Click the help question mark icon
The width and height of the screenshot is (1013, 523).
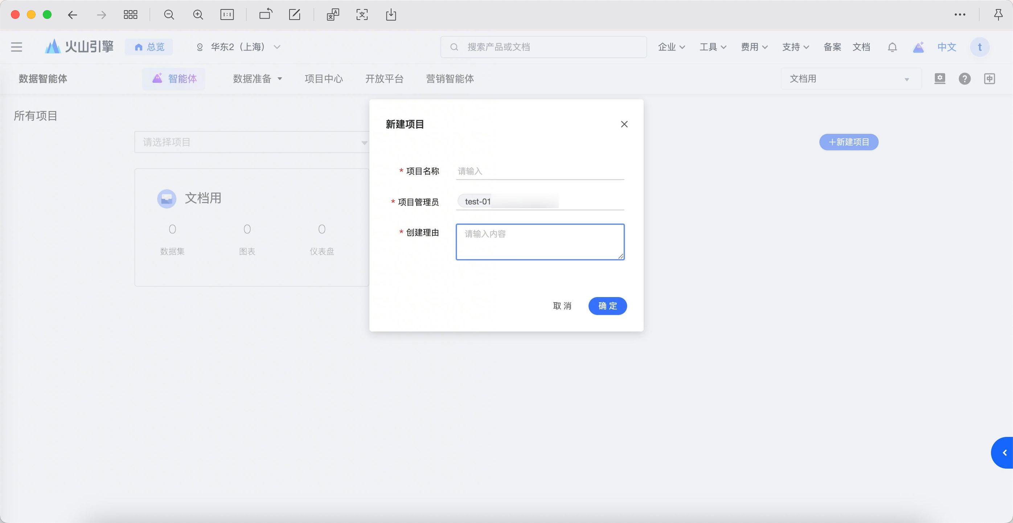pos(965,79)
